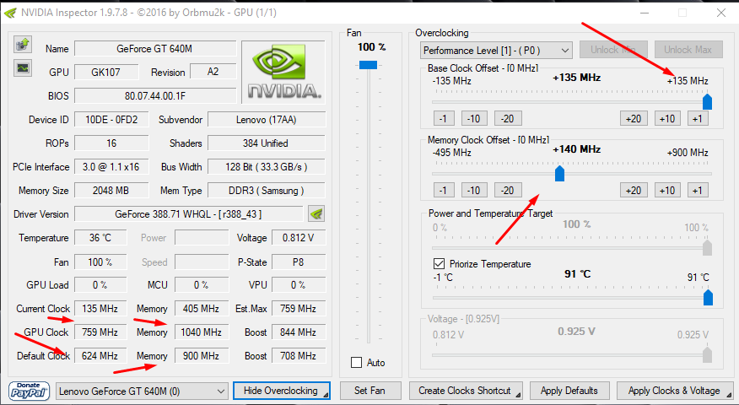739x405 pixels.
Task: Click the Base Clock Offset slider handle
Action: pos(707,101)
